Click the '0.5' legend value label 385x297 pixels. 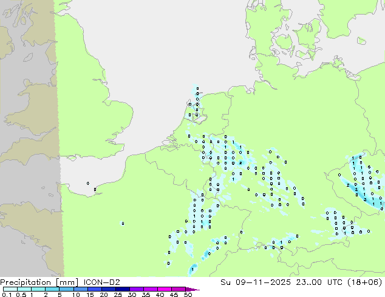coord(21,295)
